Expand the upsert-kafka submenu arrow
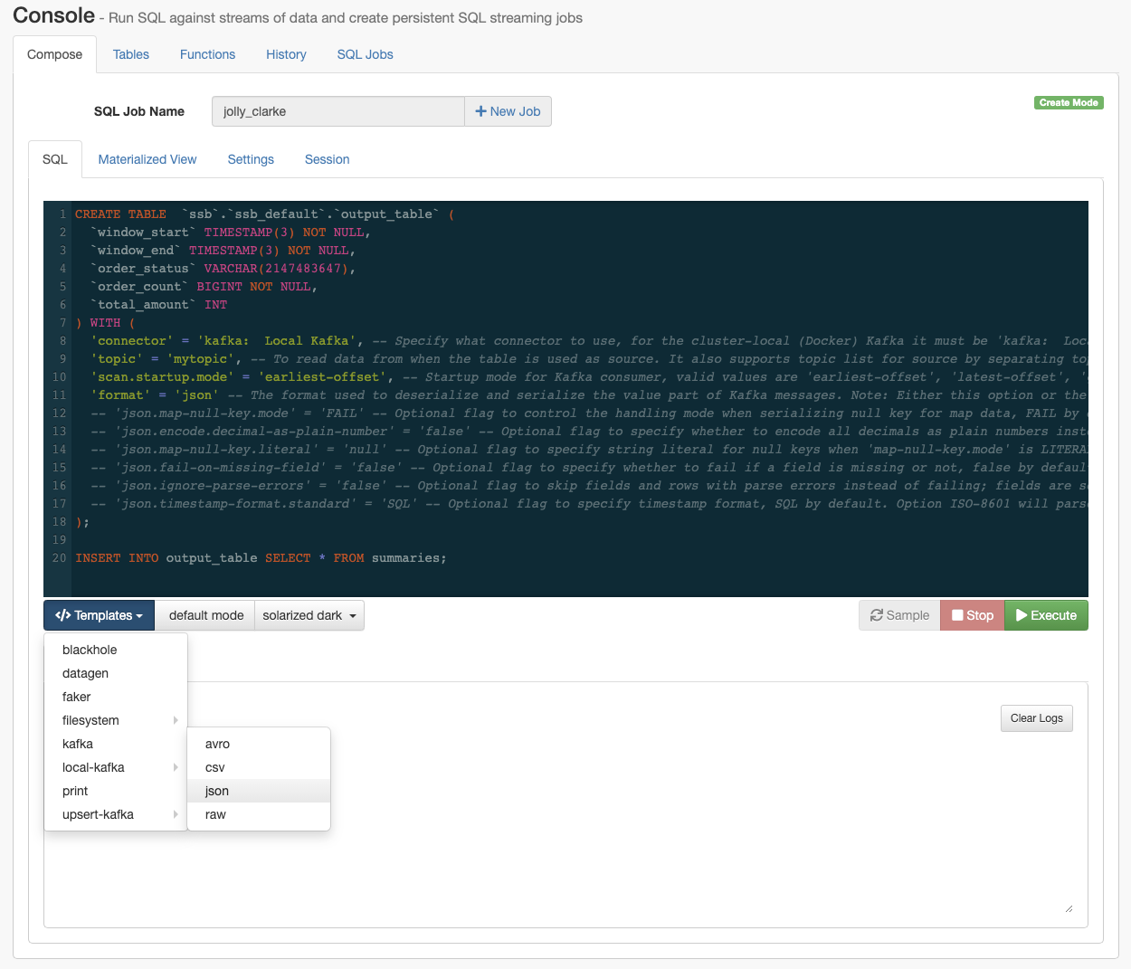The height and width of the screenshot is (969, 1131). coord(176,814)
